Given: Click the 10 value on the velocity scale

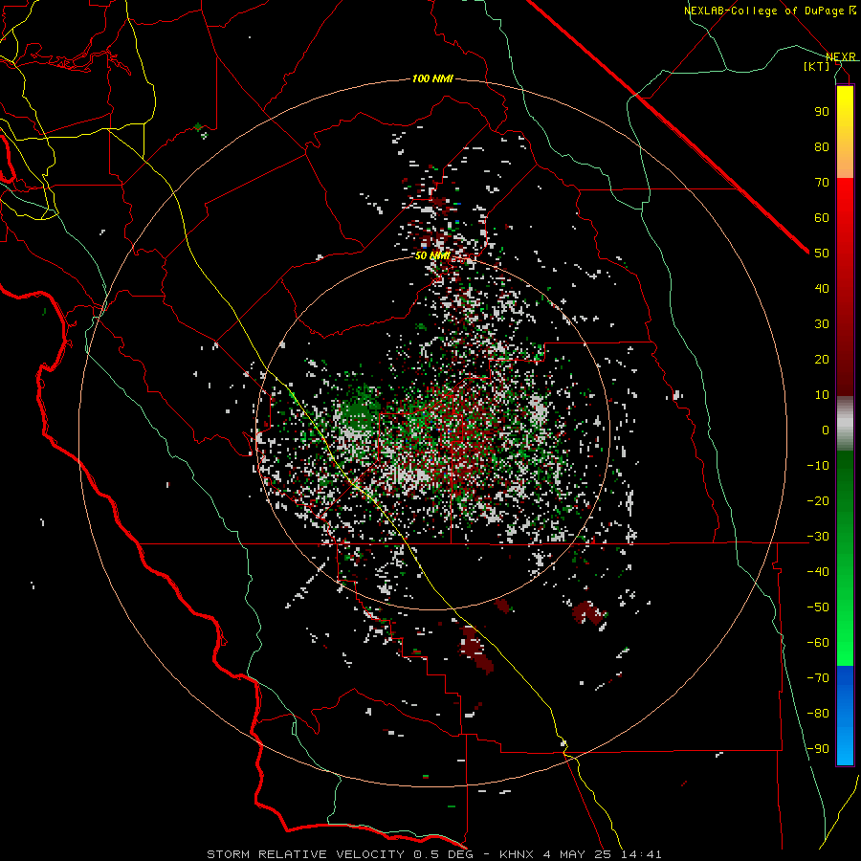Looking at the screenshot, I should point(822,395).
